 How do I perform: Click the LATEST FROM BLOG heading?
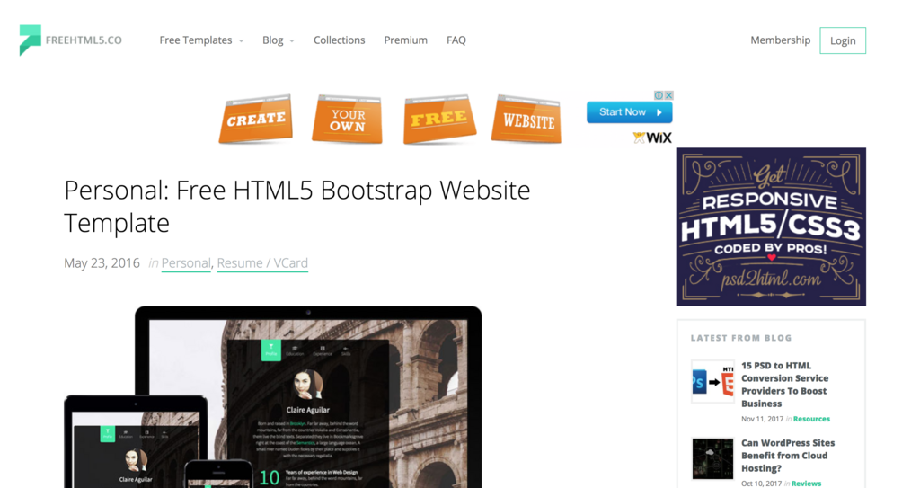coord(741,338)
